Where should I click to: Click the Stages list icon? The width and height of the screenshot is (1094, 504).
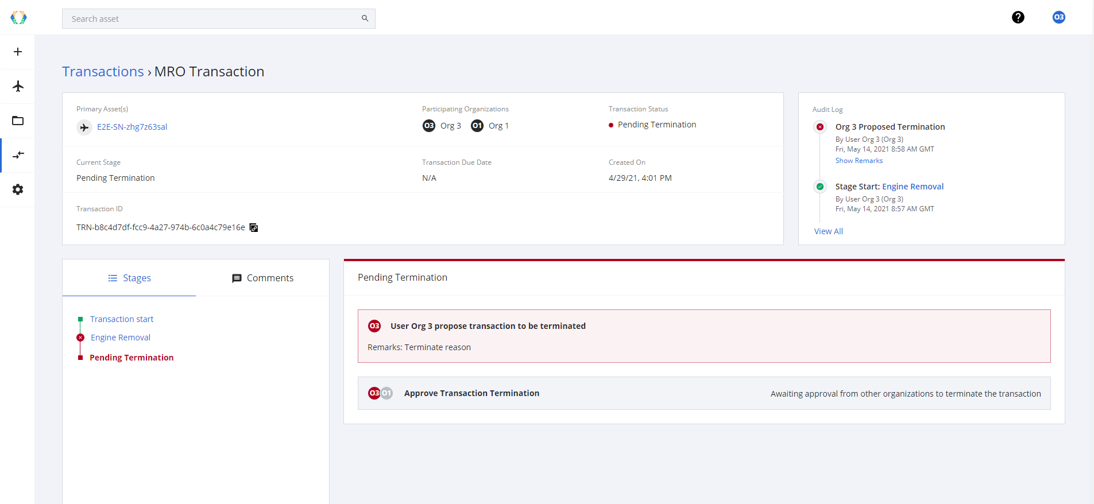coord(113,278)
